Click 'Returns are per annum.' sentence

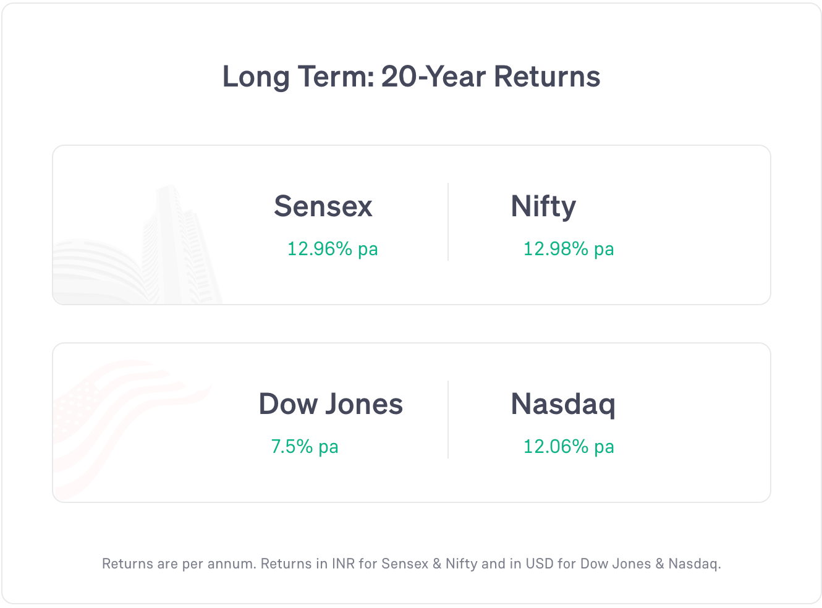click(x=179, y=564)
